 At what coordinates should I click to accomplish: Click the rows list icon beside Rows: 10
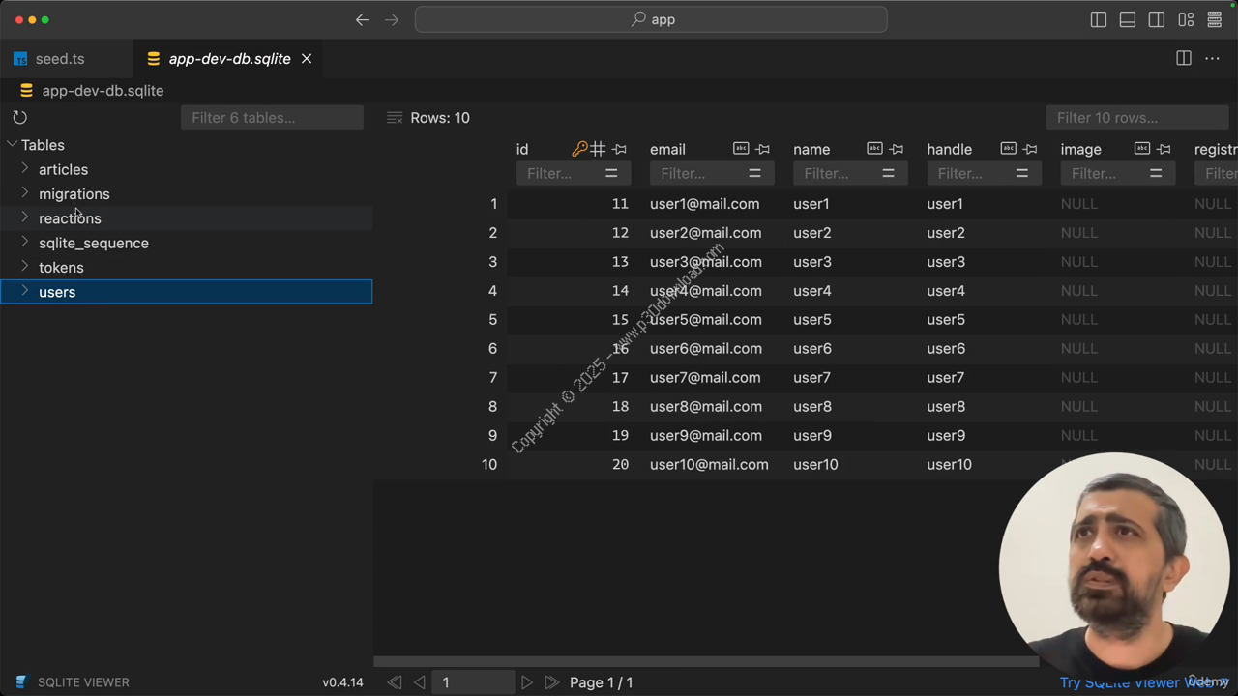click(x=394, y=117)
